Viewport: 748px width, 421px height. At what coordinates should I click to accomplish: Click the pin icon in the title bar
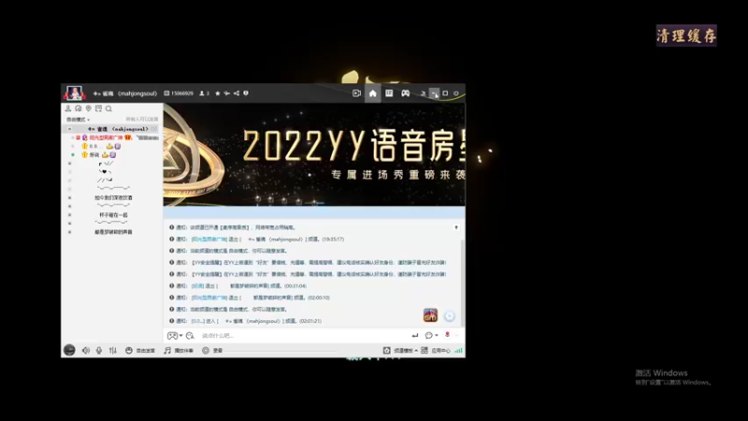tap(226, 93)
